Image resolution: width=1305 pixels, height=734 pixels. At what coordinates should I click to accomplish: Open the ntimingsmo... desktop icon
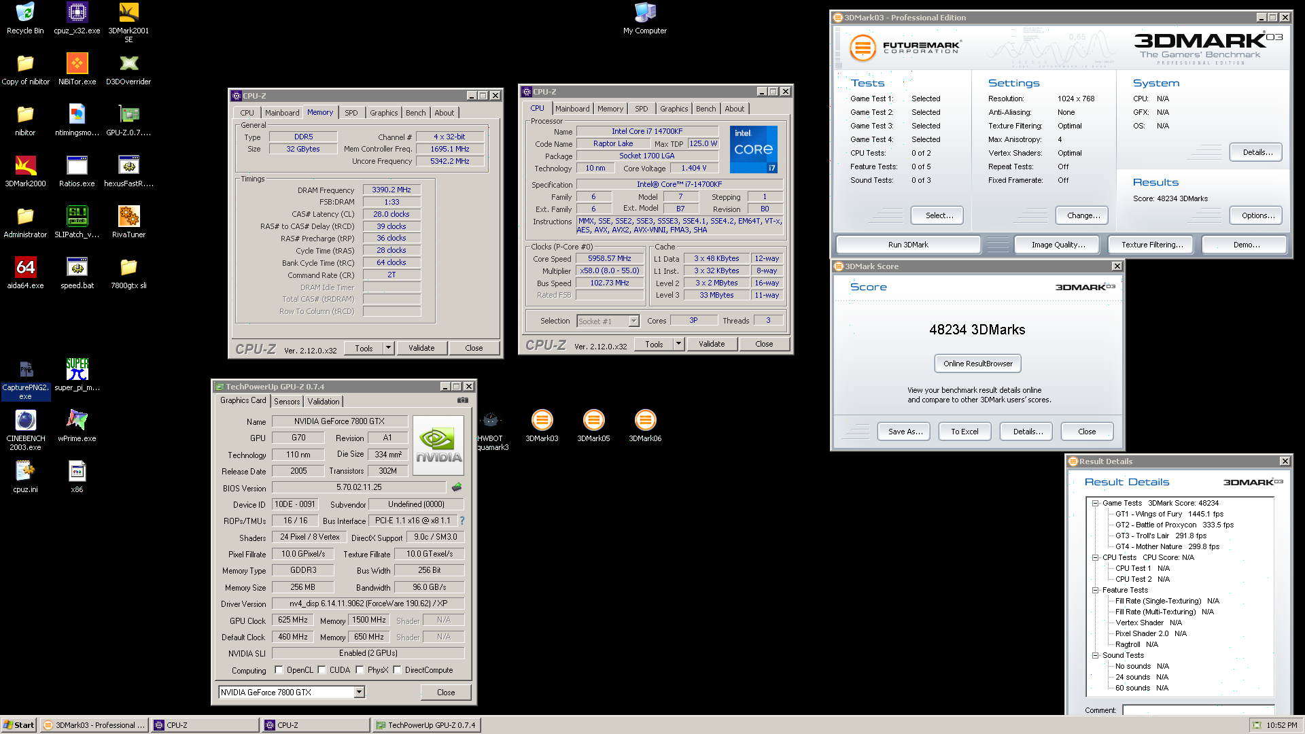tap(77, 120)
